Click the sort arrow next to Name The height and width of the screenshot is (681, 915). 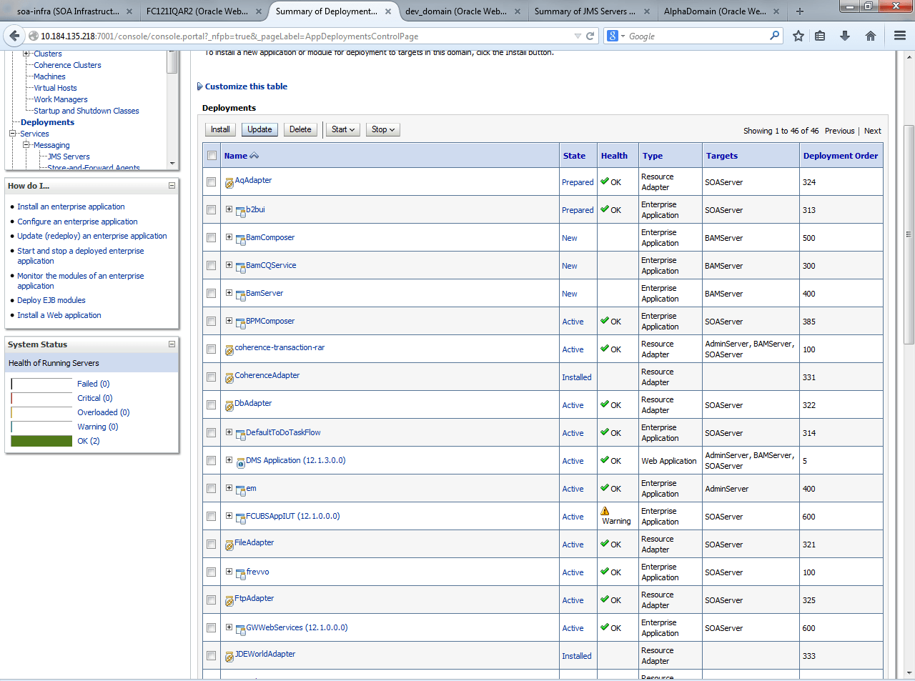[254, 156]
